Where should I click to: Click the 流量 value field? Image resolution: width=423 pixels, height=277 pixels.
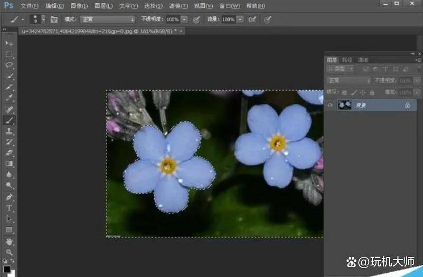coord(229,20)
